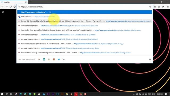Open the 2019/12 how-to-display-saved-passwords html suggestion
Screen dimensions: 170x96
[x=84, y=48]
